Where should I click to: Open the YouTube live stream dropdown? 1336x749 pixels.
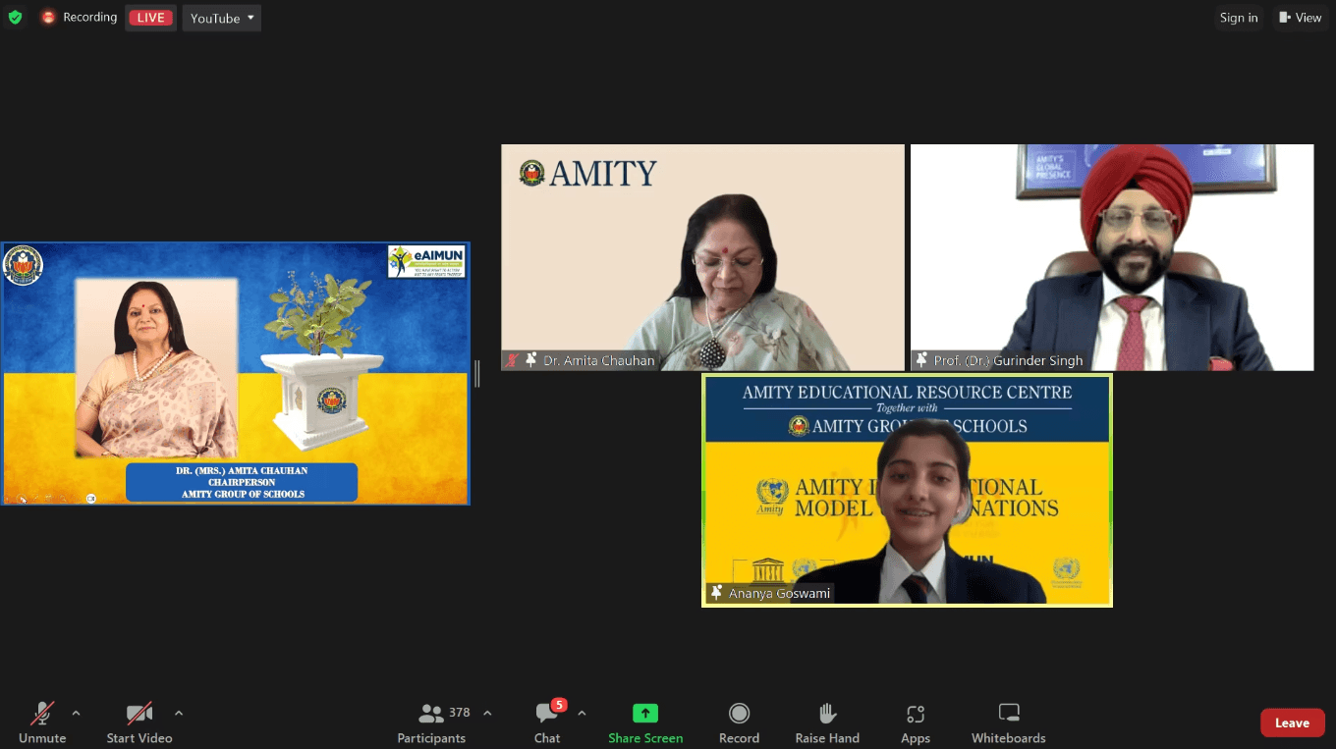click(x=222, y=18)
